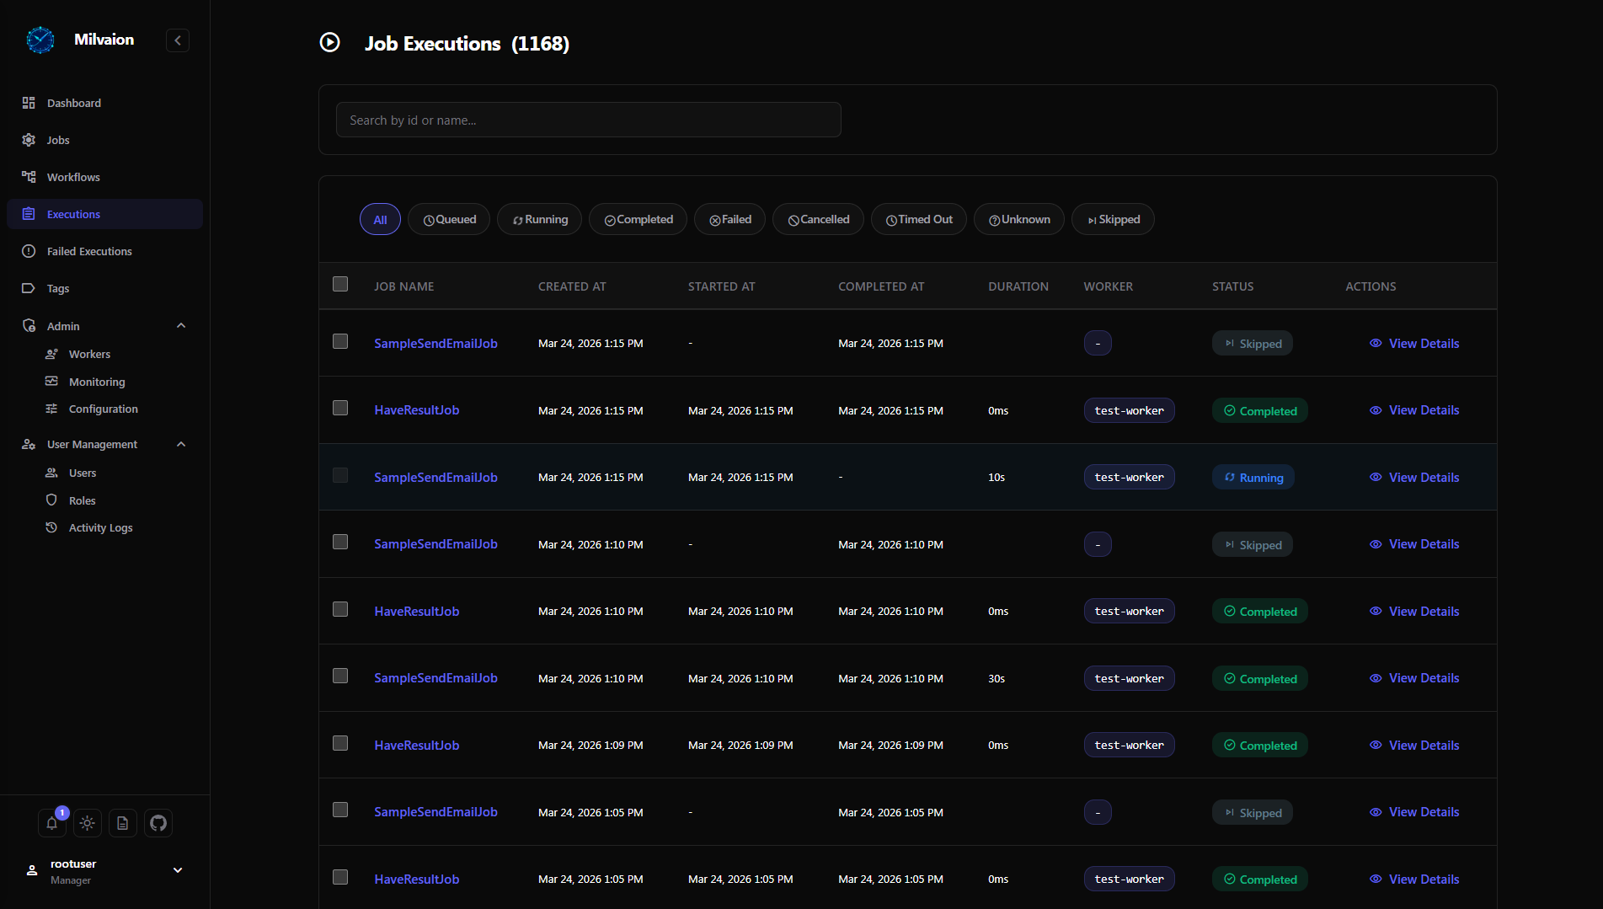Open the Tags section

coord(57,288)
